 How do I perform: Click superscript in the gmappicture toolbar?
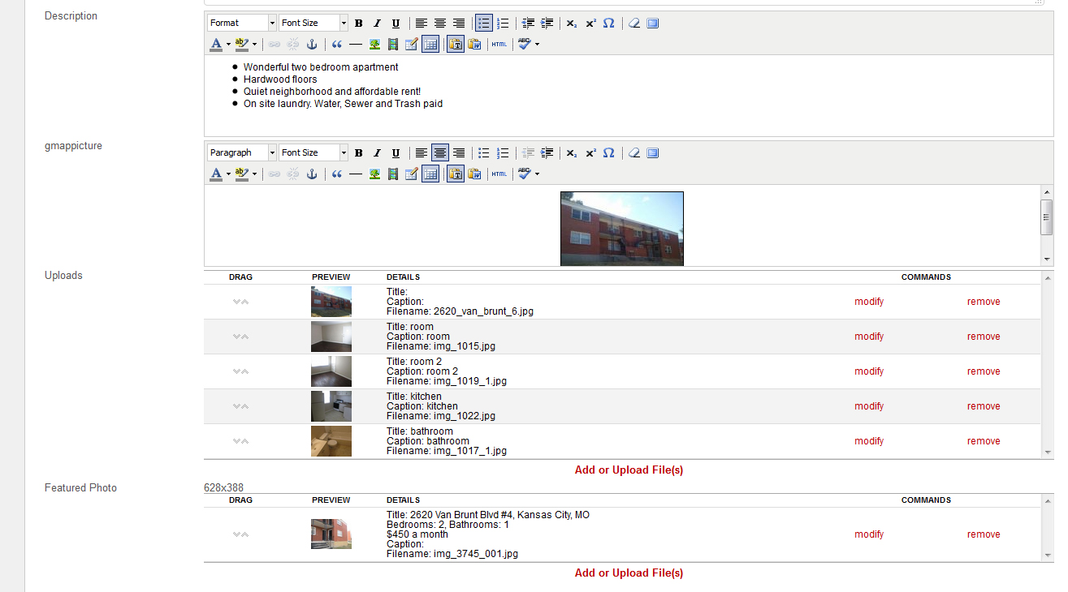click(x=590, y=153)
